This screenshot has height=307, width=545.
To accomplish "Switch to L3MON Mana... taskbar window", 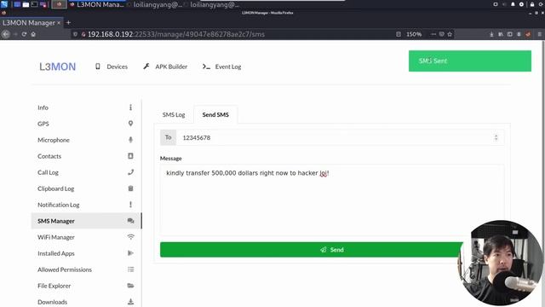I will pos(97,4).
